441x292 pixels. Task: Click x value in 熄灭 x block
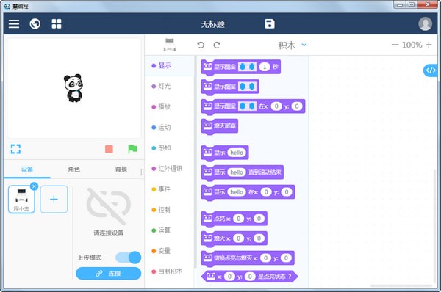pos(238,238)
